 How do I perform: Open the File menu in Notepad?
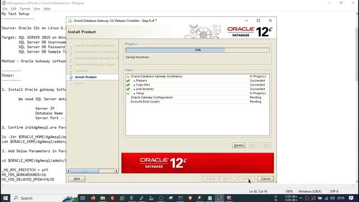click(5, 9)
